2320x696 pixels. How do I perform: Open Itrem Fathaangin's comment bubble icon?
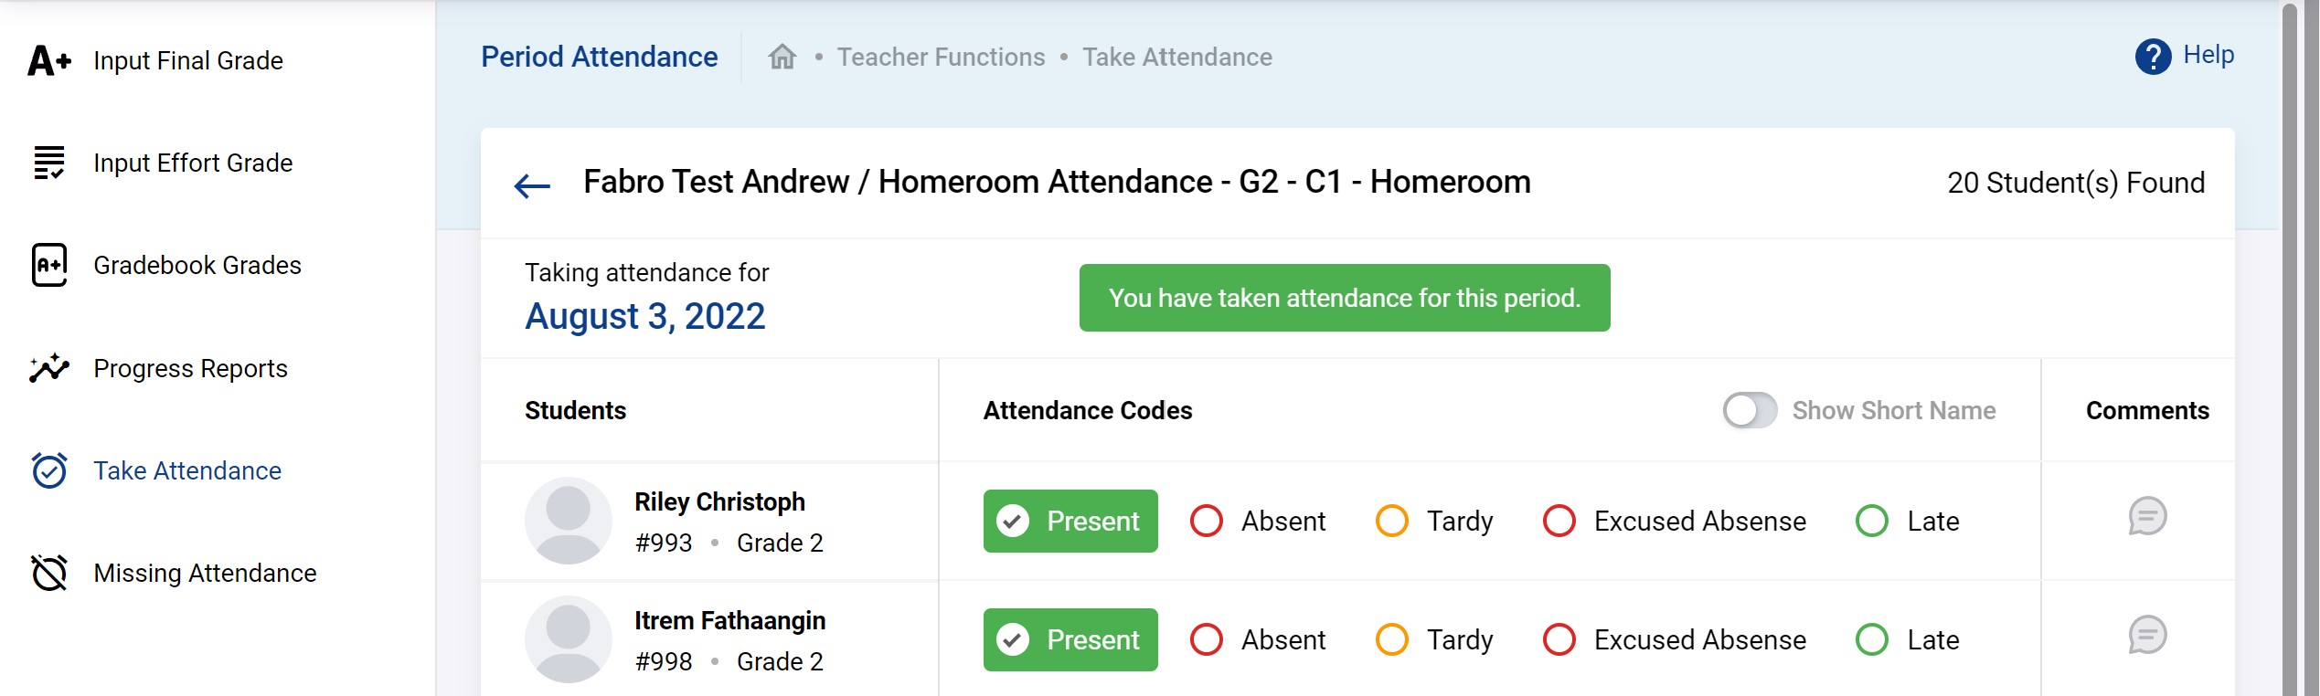pos(2146,636)
